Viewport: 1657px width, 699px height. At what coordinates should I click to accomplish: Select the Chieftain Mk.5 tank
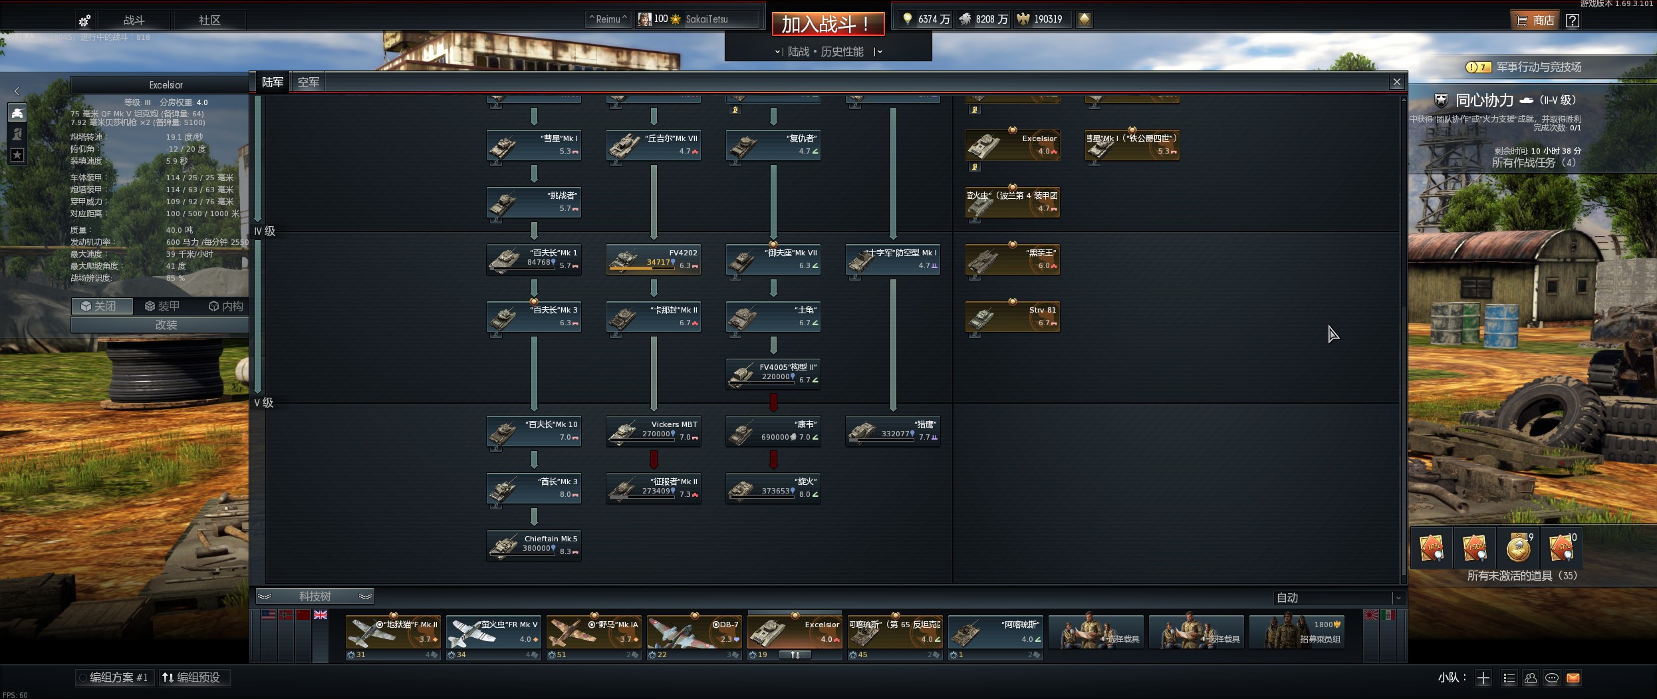click(533, 545)
